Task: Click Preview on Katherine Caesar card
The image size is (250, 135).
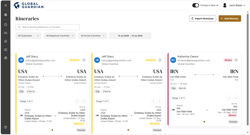Action: click(233, 122)
